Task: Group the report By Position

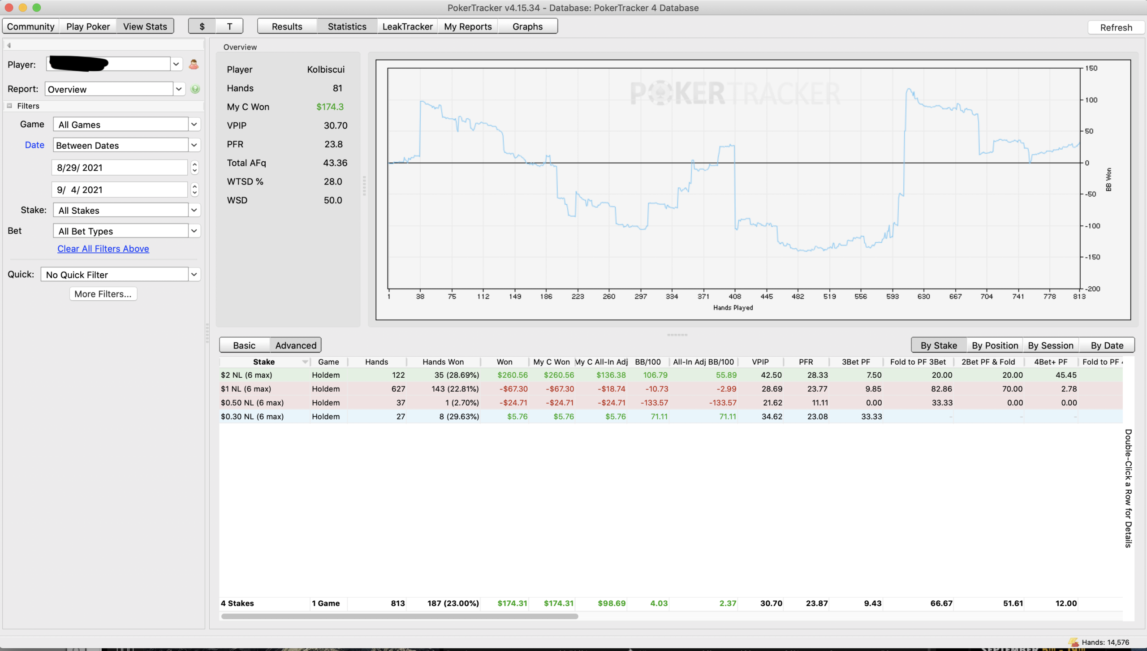Action: point(995,345)
